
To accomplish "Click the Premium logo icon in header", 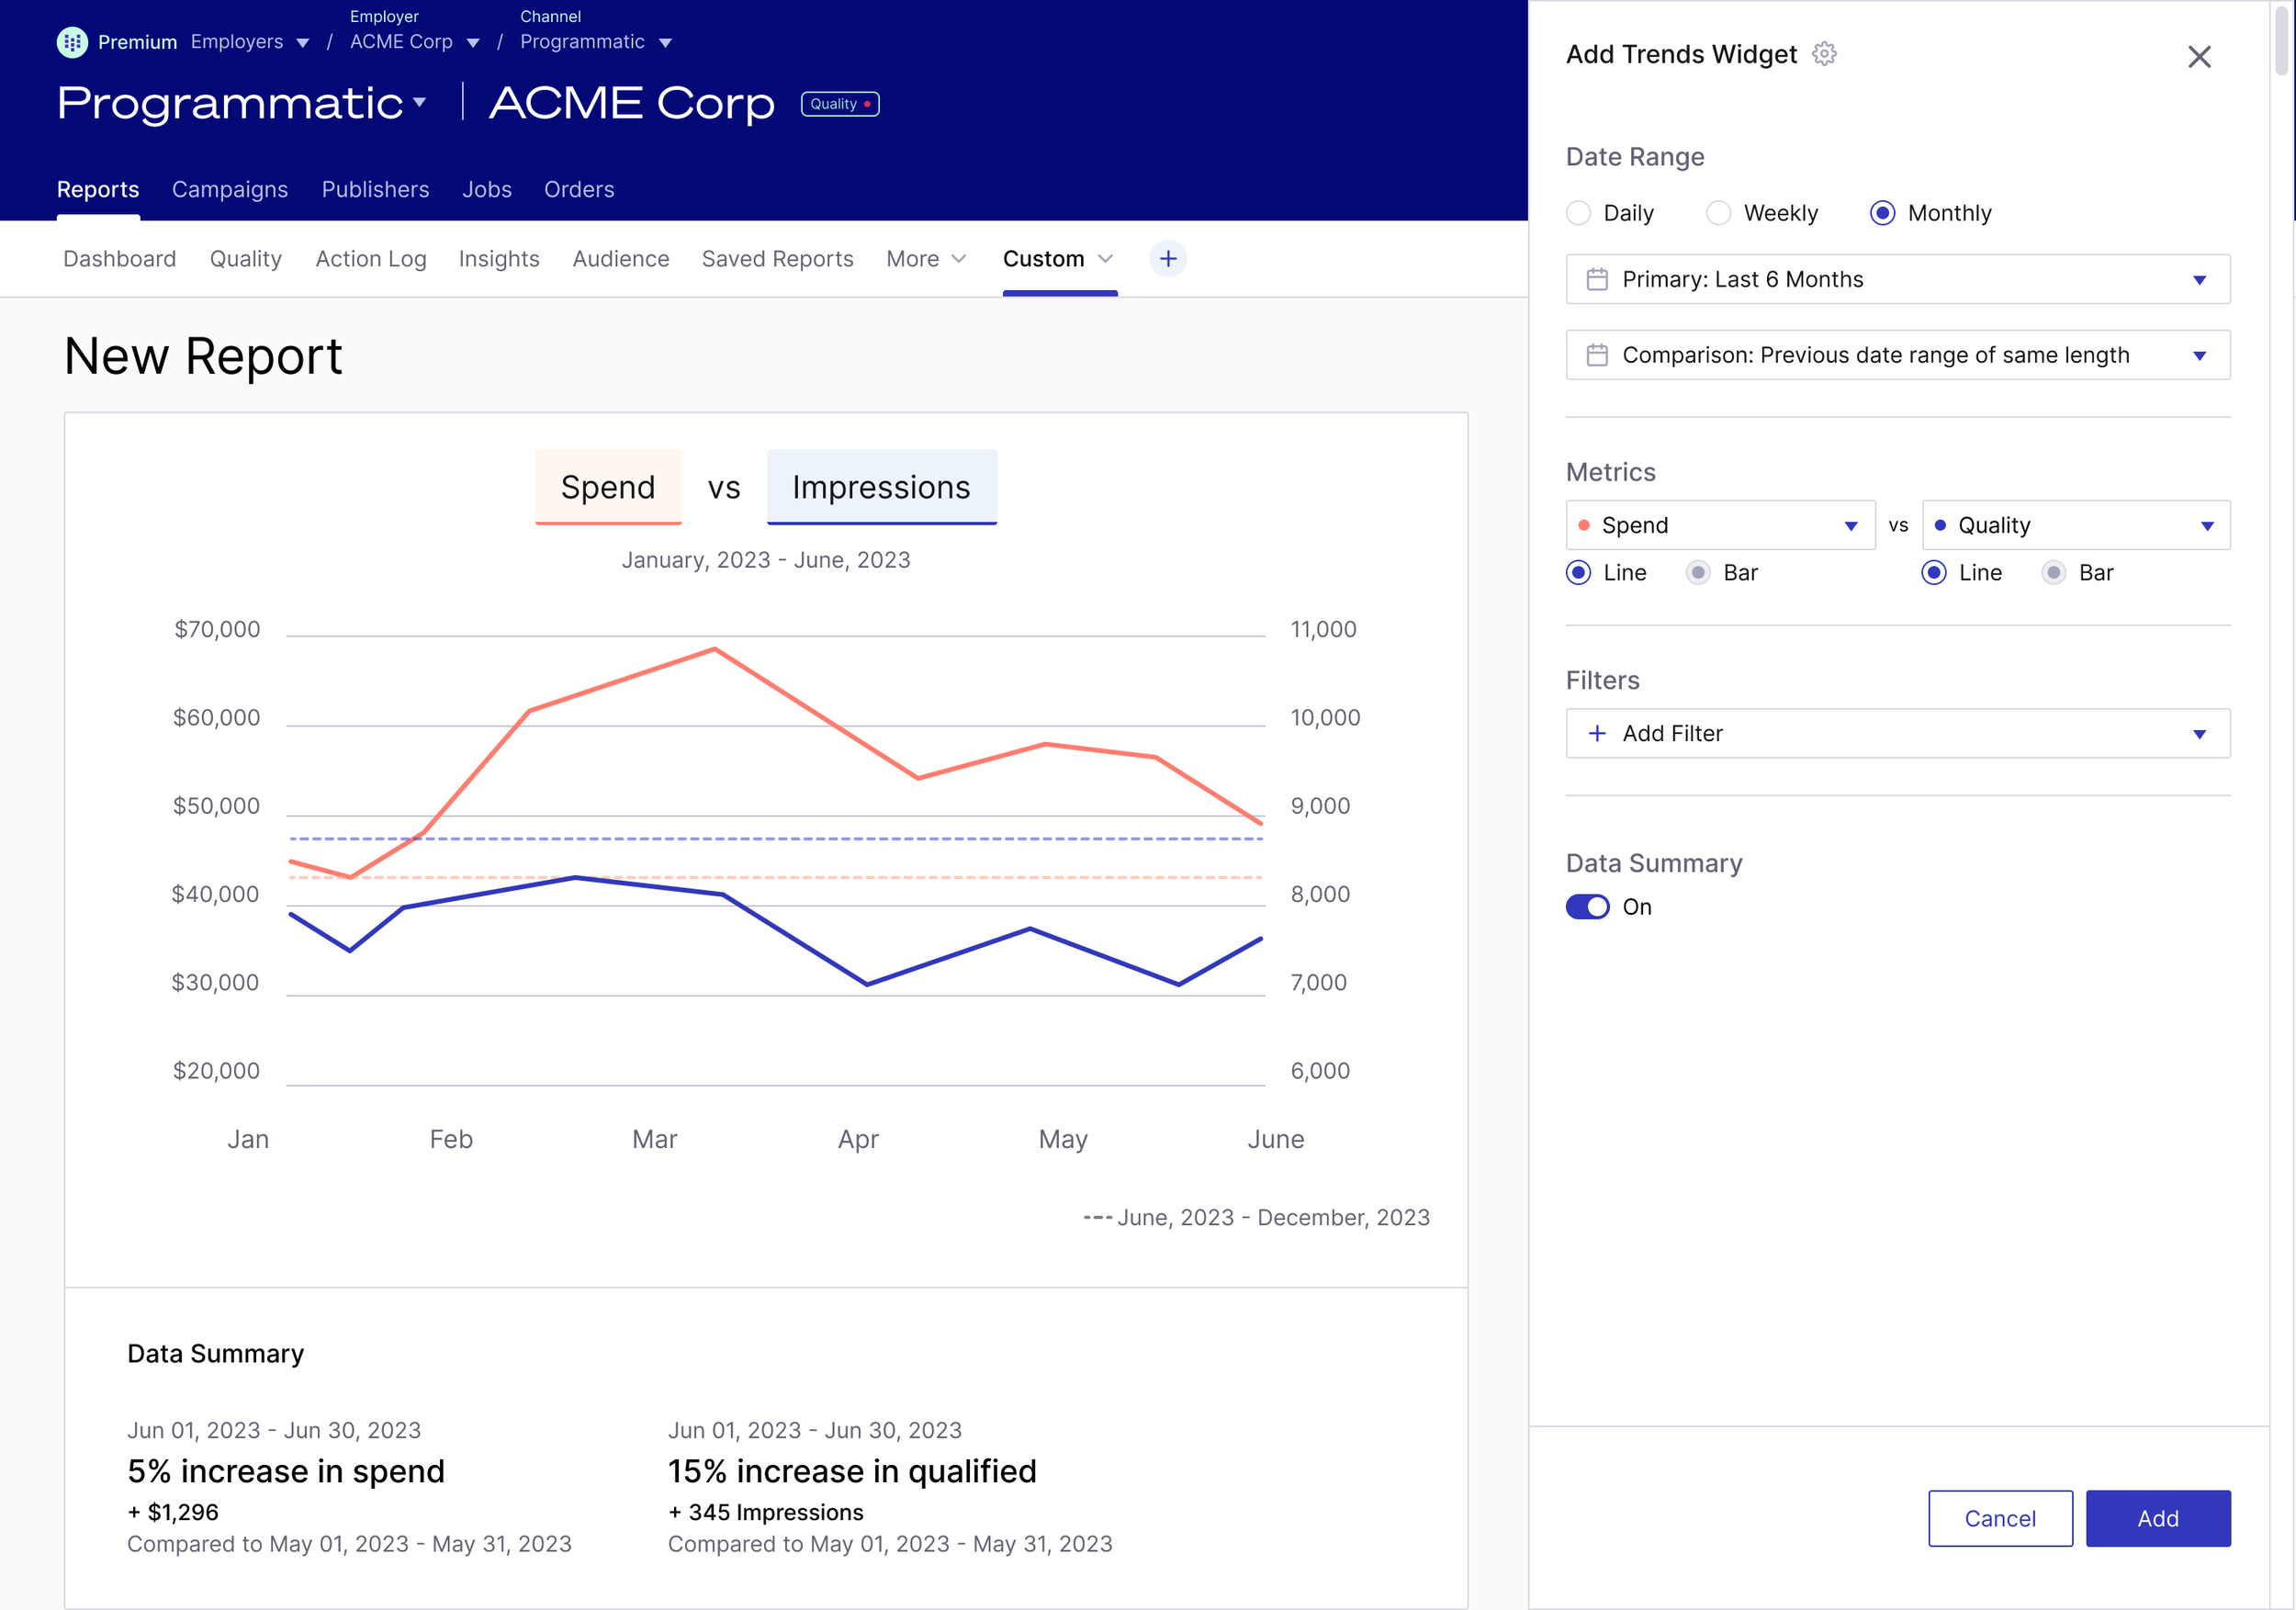I will (72, 42).
